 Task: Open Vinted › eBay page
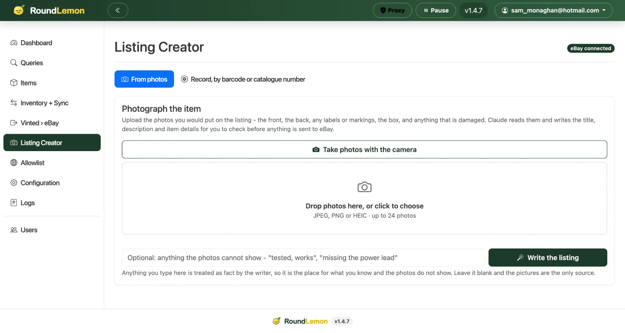click(52, 123)
